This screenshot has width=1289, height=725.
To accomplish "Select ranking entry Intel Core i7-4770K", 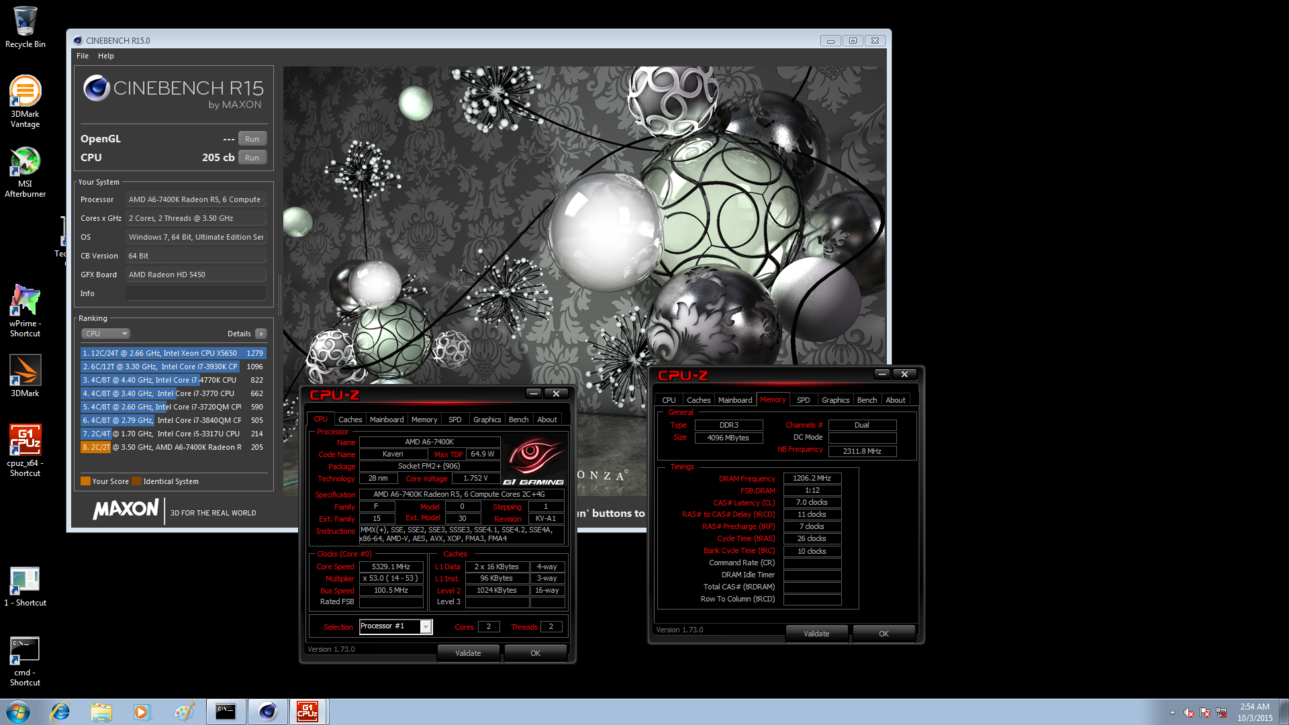I will [173, 380].
